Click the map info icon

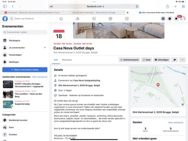(183, 104)
